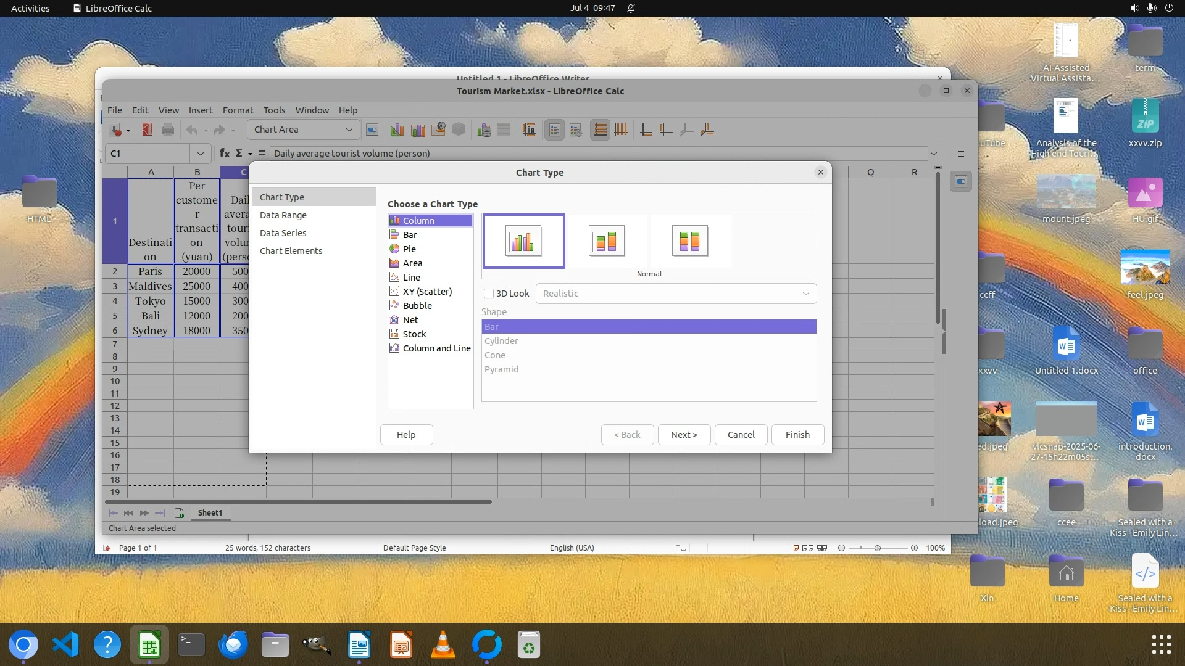
Task: Select XY (Scatter) chart type
Action: pos(427,292)
